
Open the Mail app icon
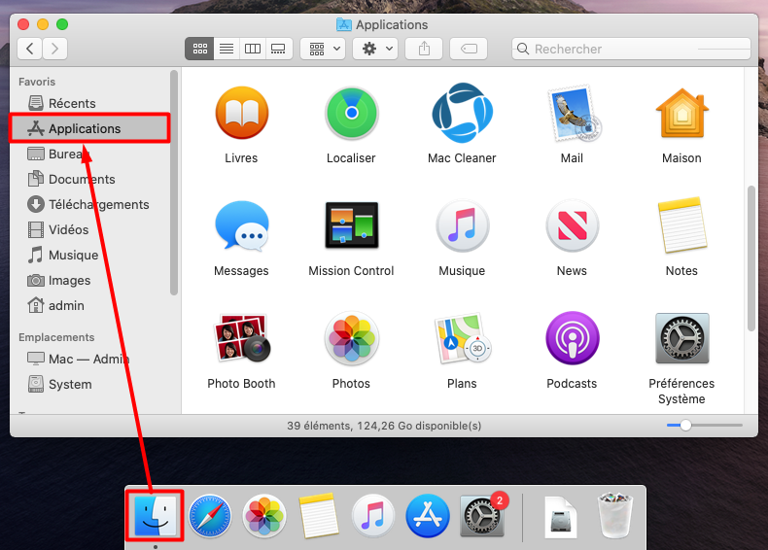(572, 113)
